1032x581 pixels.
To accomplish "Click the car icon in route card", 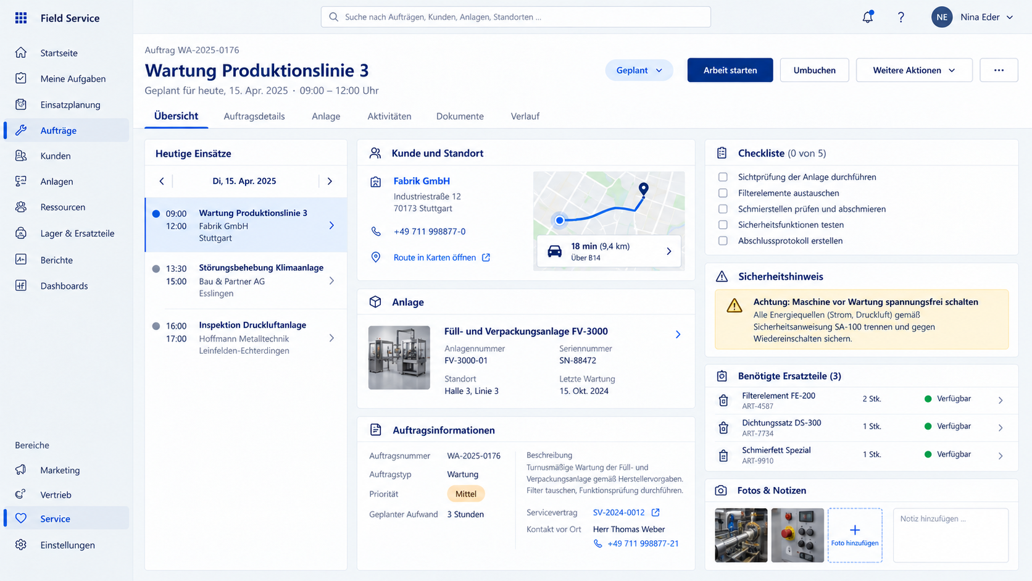I will click(x=555, y=251).
